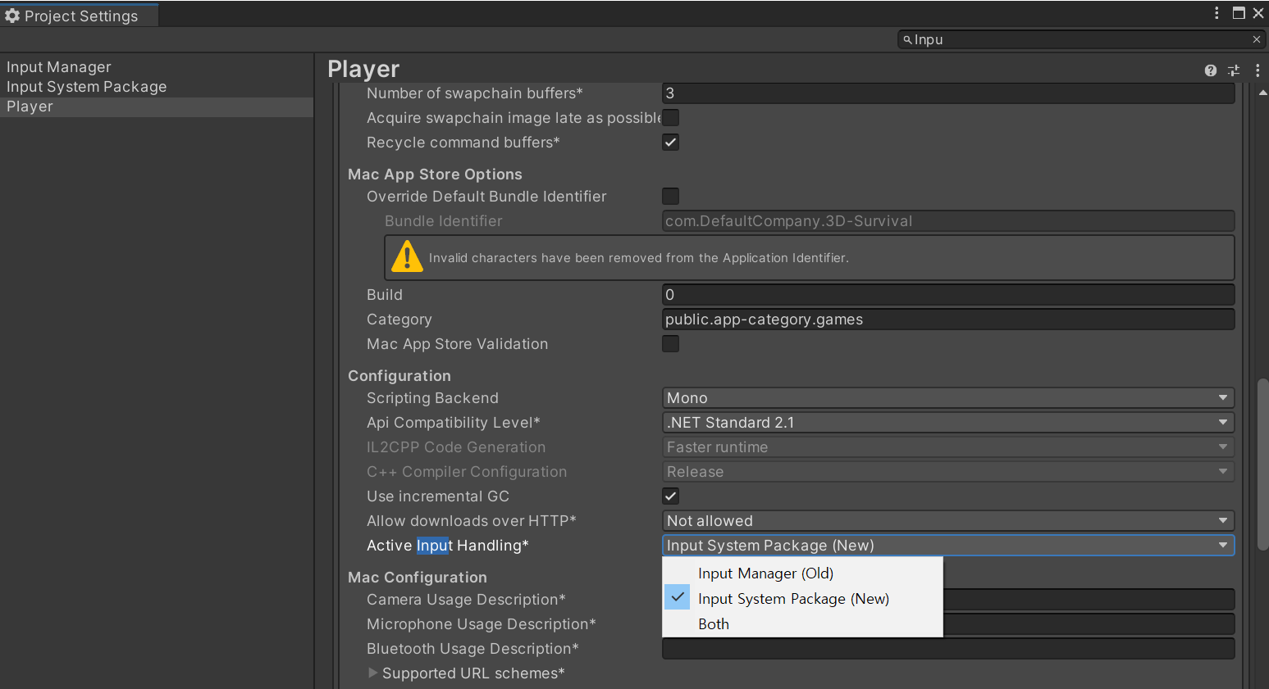The height and width of the screenshot is (689, 1269).
Task: Open the Project Settings window options menu
Action: click(1217, 12)
